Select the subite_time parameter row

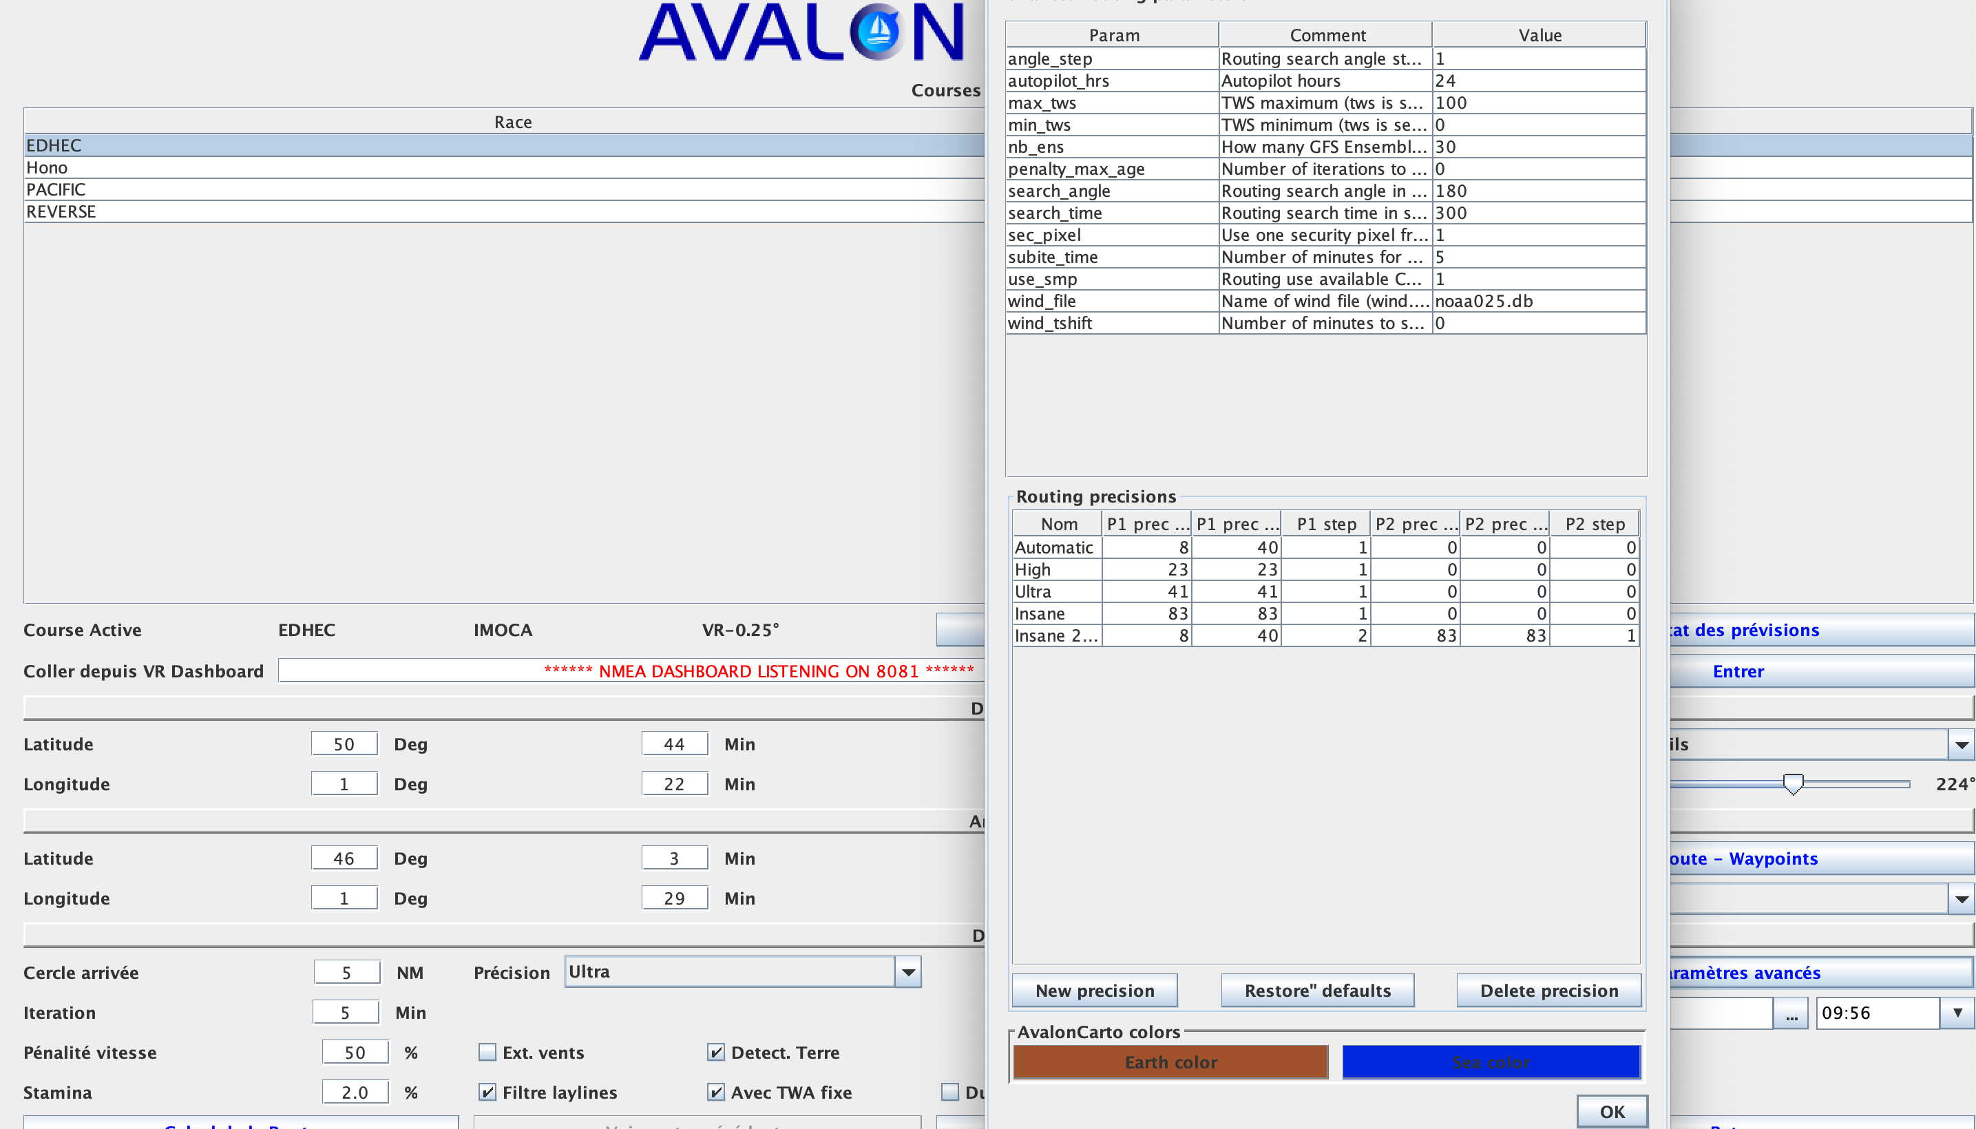(x=1326, y=257)
